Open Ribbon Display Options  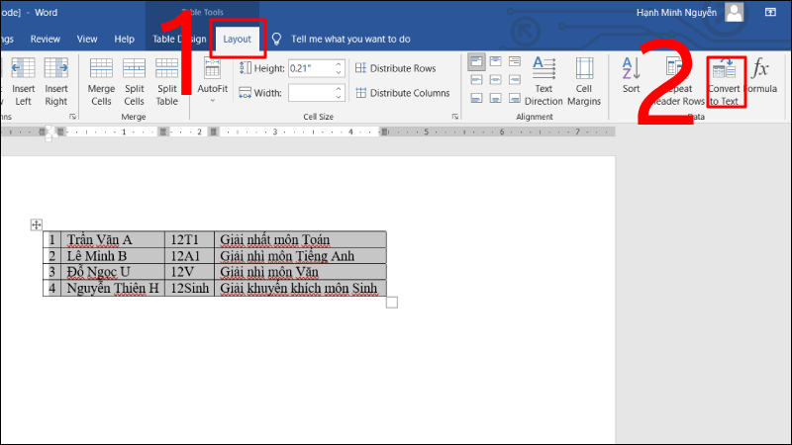pos(770,12)
